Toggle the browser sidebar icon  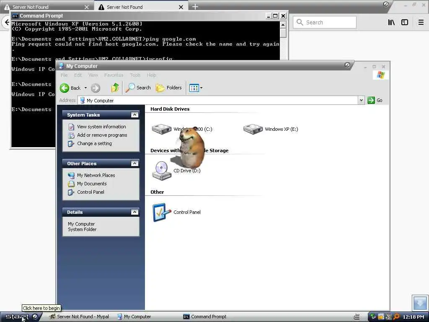(405, 22)
